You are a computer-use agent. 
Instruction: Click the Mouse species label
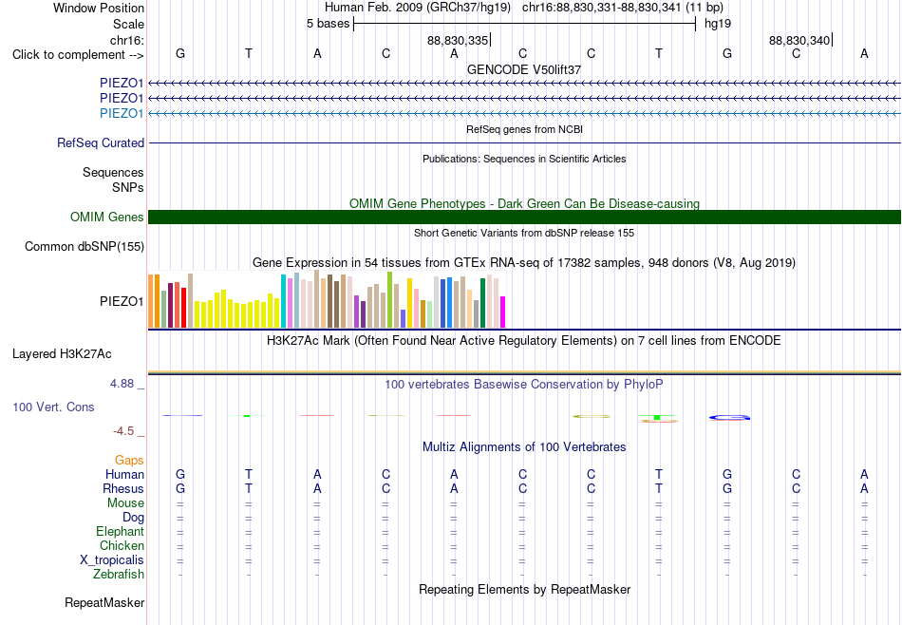tap(125, 503)
